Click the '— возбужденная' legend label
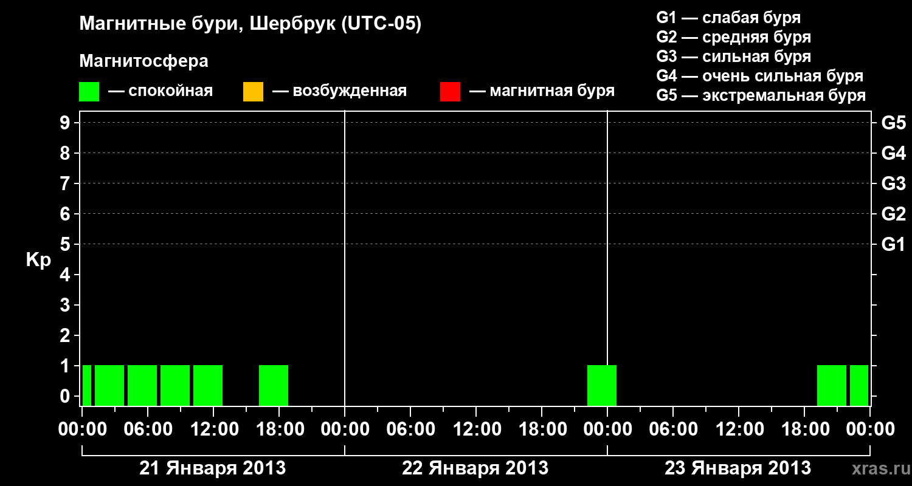This screenshot has width=912, height=486. pyautogui.click(x=339, y=92)
